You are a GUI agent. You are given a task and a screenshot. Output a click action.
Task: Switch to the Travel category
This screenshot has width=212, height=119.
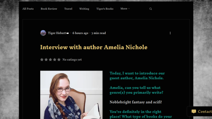tap(68, 9)
